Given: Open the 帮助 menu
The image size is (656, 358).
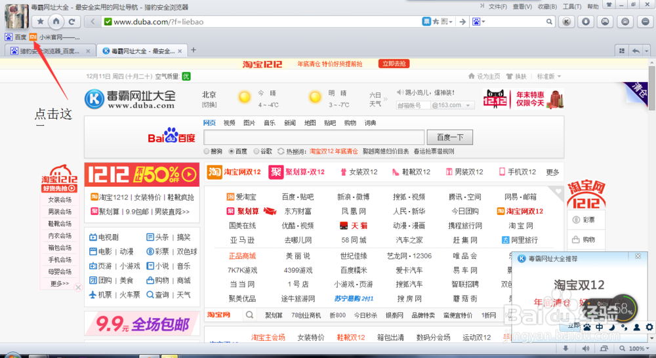Looking at the screenshot, I should click(x=593, y=7).
